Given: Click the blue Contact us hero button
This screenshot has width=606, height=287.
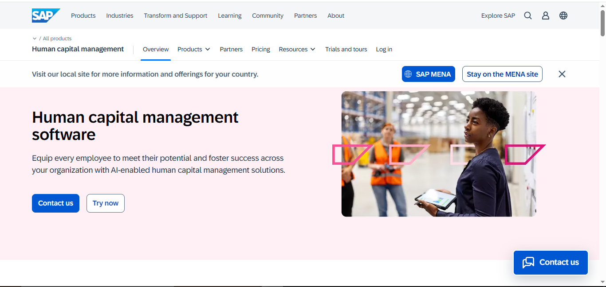Looking at the screenshot, I should [x=55, y=203].
